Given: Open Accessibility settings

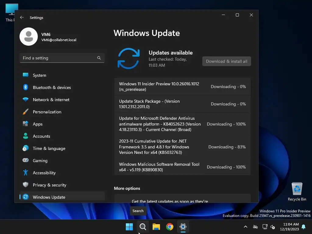Looking at the screenshot, I should 62,173.
